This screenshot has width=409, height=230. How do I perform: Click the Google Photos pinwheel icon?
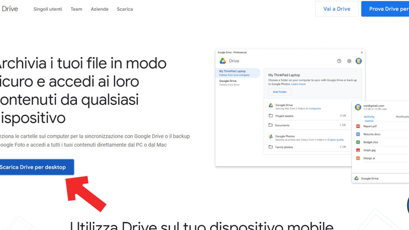(271, 137)
